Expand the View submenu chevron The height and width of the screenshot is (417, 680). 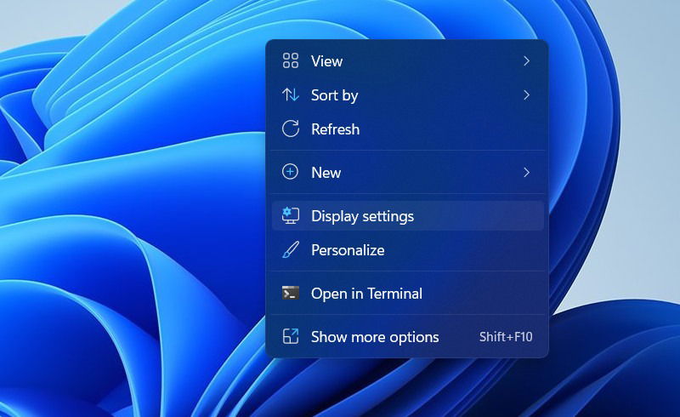pos(526,60)
